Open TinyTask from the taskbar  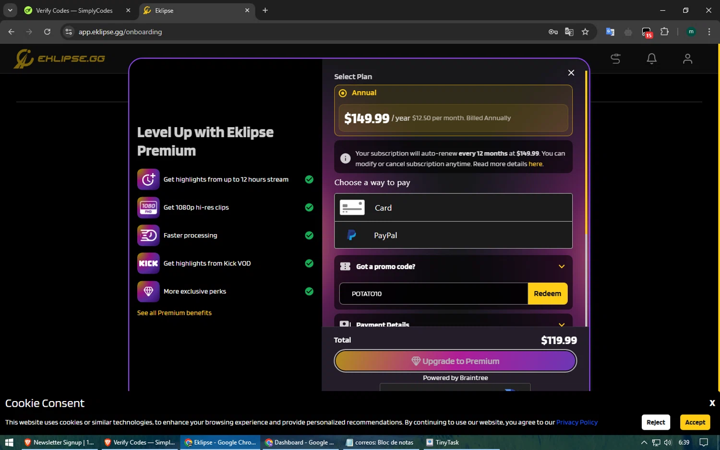tap(443, 442)
